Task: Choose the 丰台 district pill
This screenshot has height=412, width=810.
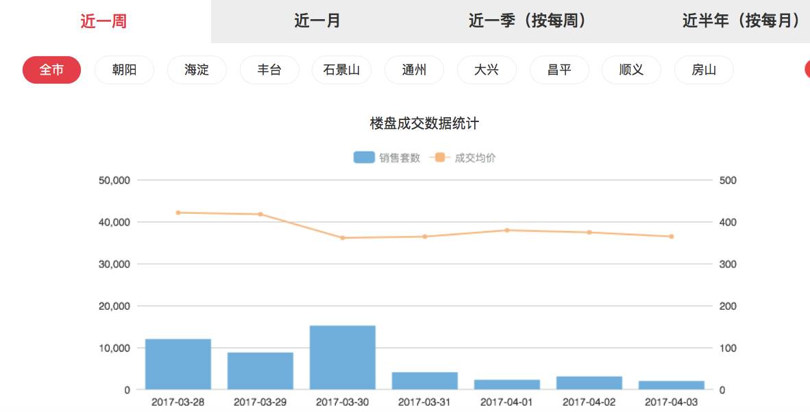Action: [269, 70]
